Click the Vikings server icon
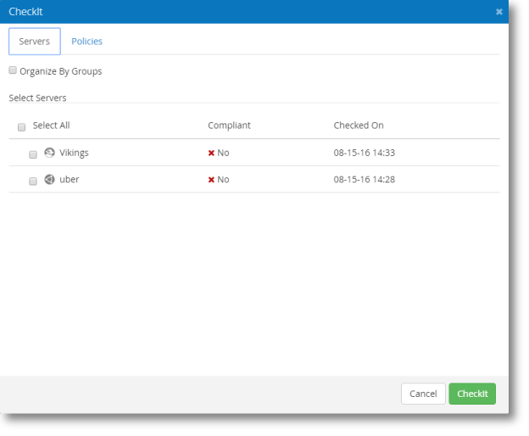 pyautogui.click(x=49, y=153)
